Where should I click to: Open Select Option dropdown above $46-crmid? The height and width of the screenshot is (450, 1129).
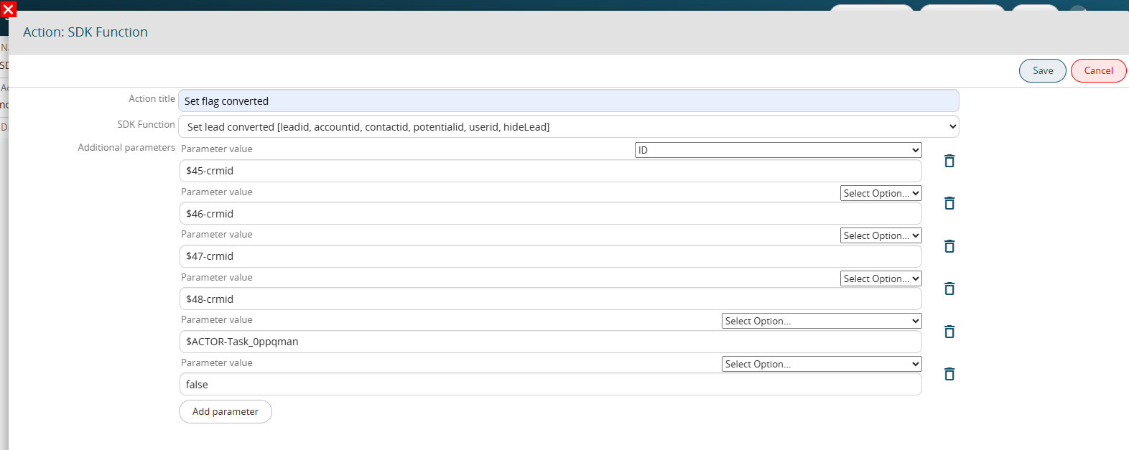[881, 193]
